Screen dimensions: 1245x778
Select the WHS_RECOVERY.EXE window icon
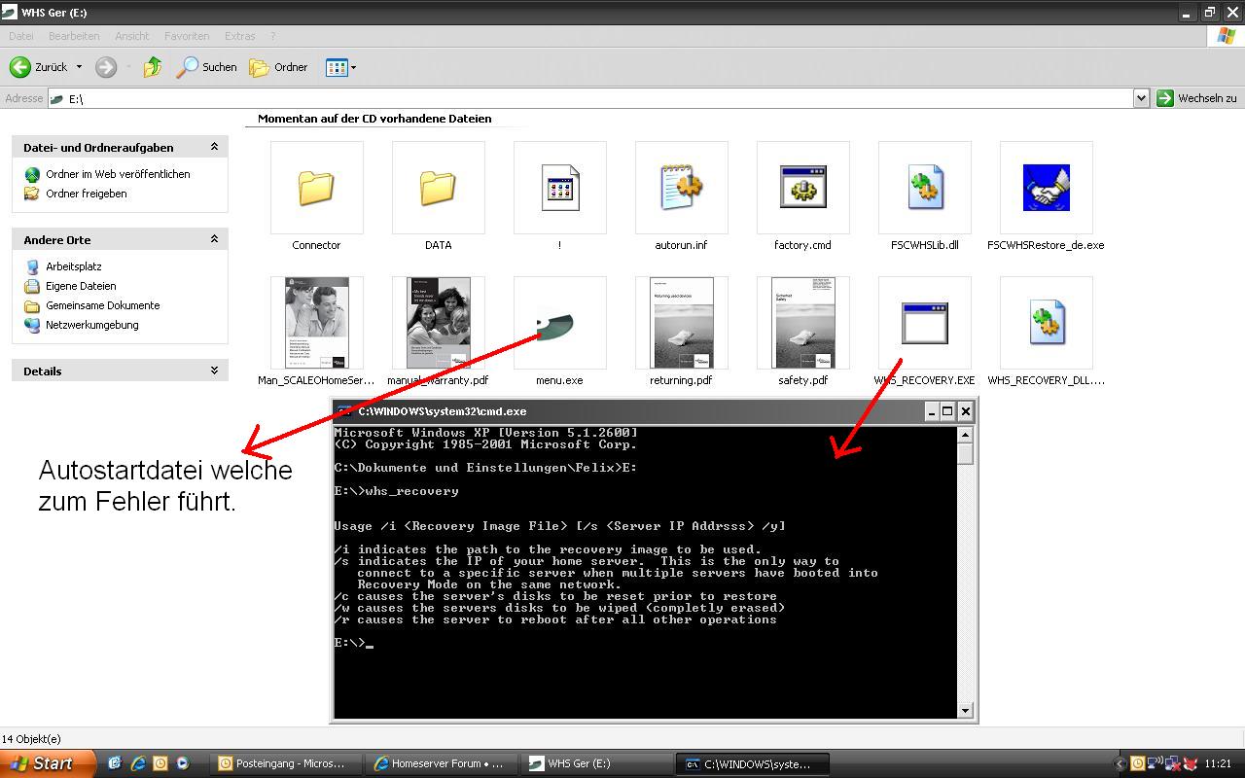(x=924, y=323)
